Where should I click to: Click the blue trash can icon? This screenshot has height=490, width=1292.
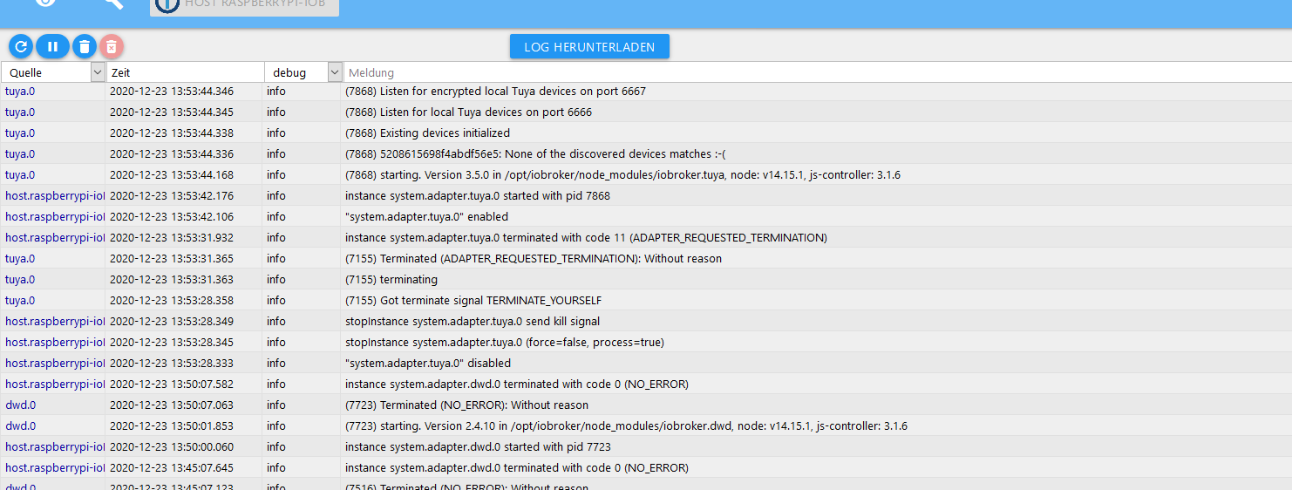(84, 46)
